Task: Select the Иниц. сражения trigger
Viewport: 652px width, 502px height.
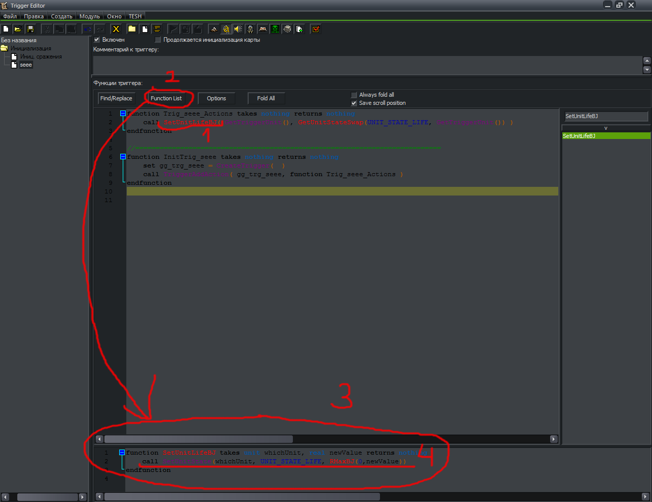Action: coord(41,57)
